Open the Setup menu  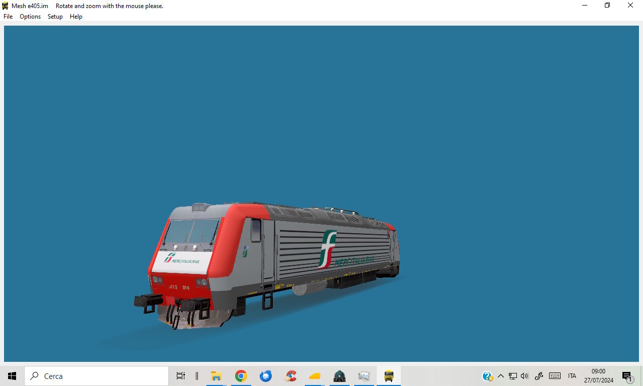coord(55,17)
